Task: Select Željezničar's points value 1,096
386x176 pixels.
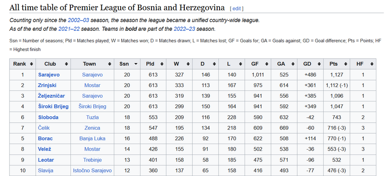Action: (337, 96)
